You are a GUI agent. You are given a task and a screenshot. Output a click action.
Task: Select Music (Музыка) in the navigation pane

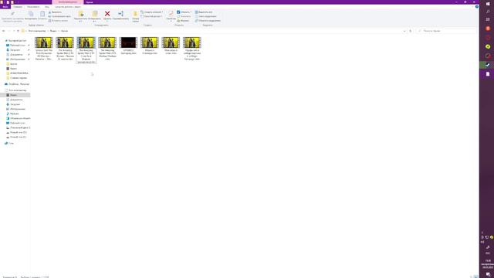point(12,114)
